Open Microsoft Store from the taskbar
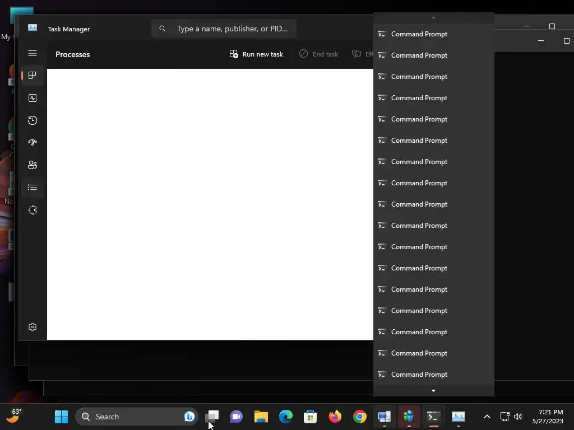Screen dimensions: 574x430 [310, 417]
